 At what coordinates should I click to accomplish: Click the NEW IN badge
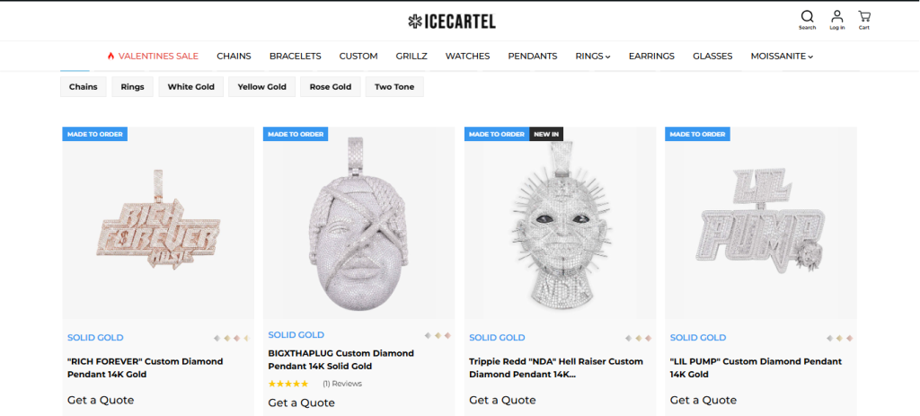(x=546, y=134)
